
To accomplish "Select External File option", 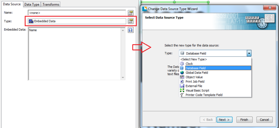I will pyautogui.click(x=215, y=86).
